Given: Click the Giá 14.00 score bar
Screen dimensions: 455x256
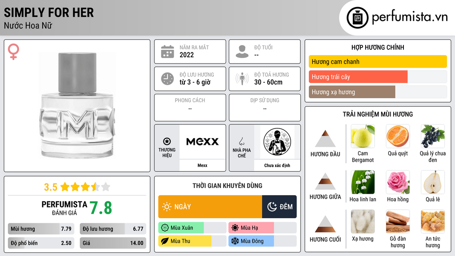Looking at the screenshot, I should pos(113,243).
